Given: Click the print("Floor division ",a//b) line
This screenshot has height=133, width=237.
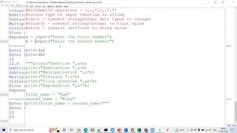Looking at the screenshot, I should click(61, 81).
